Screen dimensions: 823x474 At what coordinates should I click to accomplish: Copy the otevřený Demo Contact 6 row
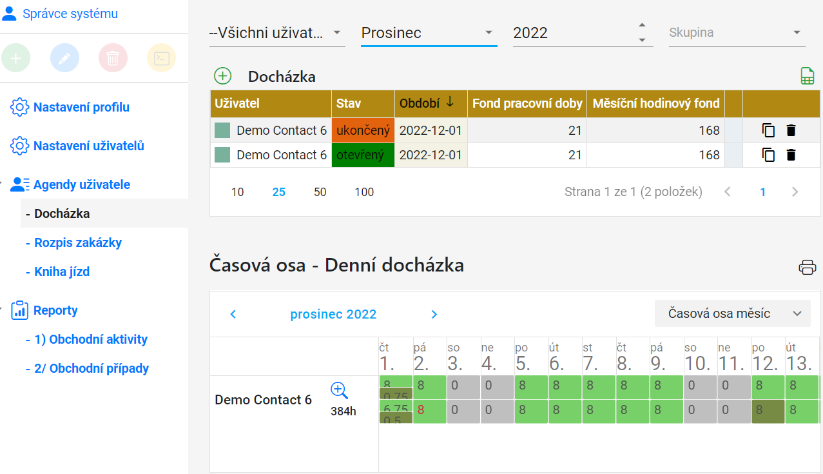(x=768, y=155)
